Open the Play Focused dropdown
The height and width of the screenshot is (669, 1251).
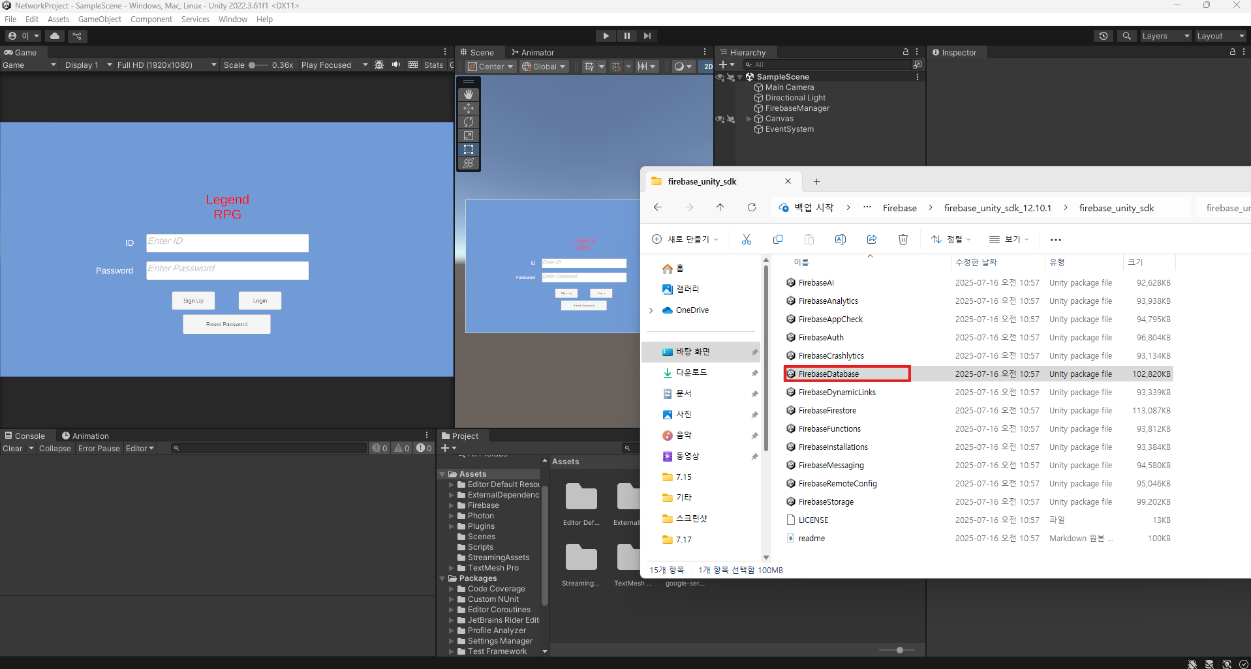click(x=335, y=65)
